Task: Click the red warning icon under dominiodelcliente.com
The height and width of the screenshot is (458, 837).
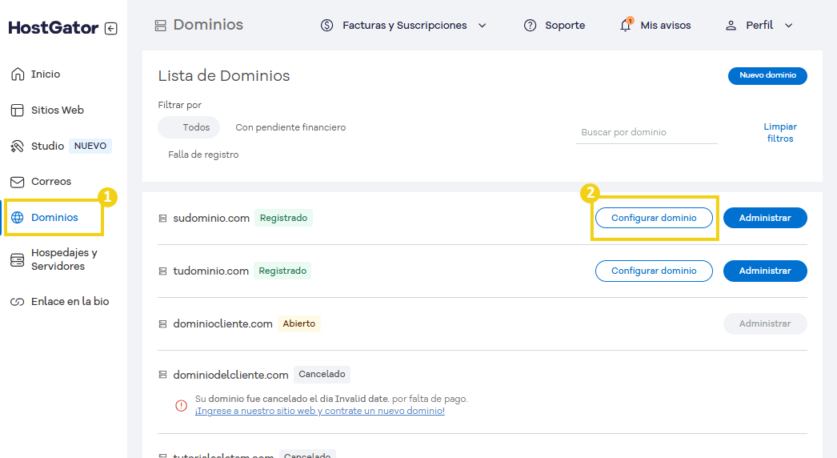Action: 182,406
